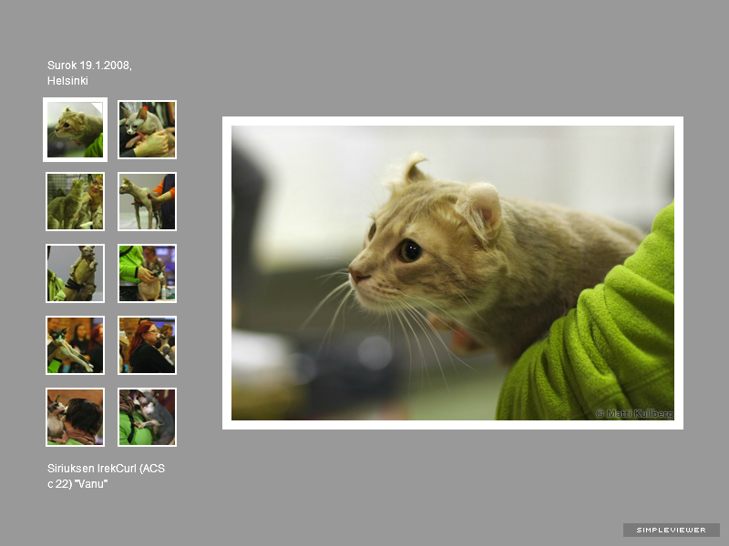Select the curled-ear kitten thumbnail currently highlighted

75,129
